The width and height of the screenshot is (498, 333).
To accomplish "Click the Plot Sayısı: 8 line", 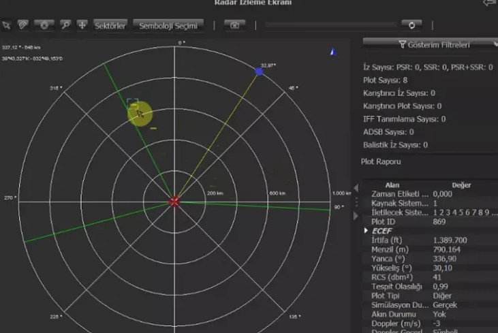I will point(385,80).
